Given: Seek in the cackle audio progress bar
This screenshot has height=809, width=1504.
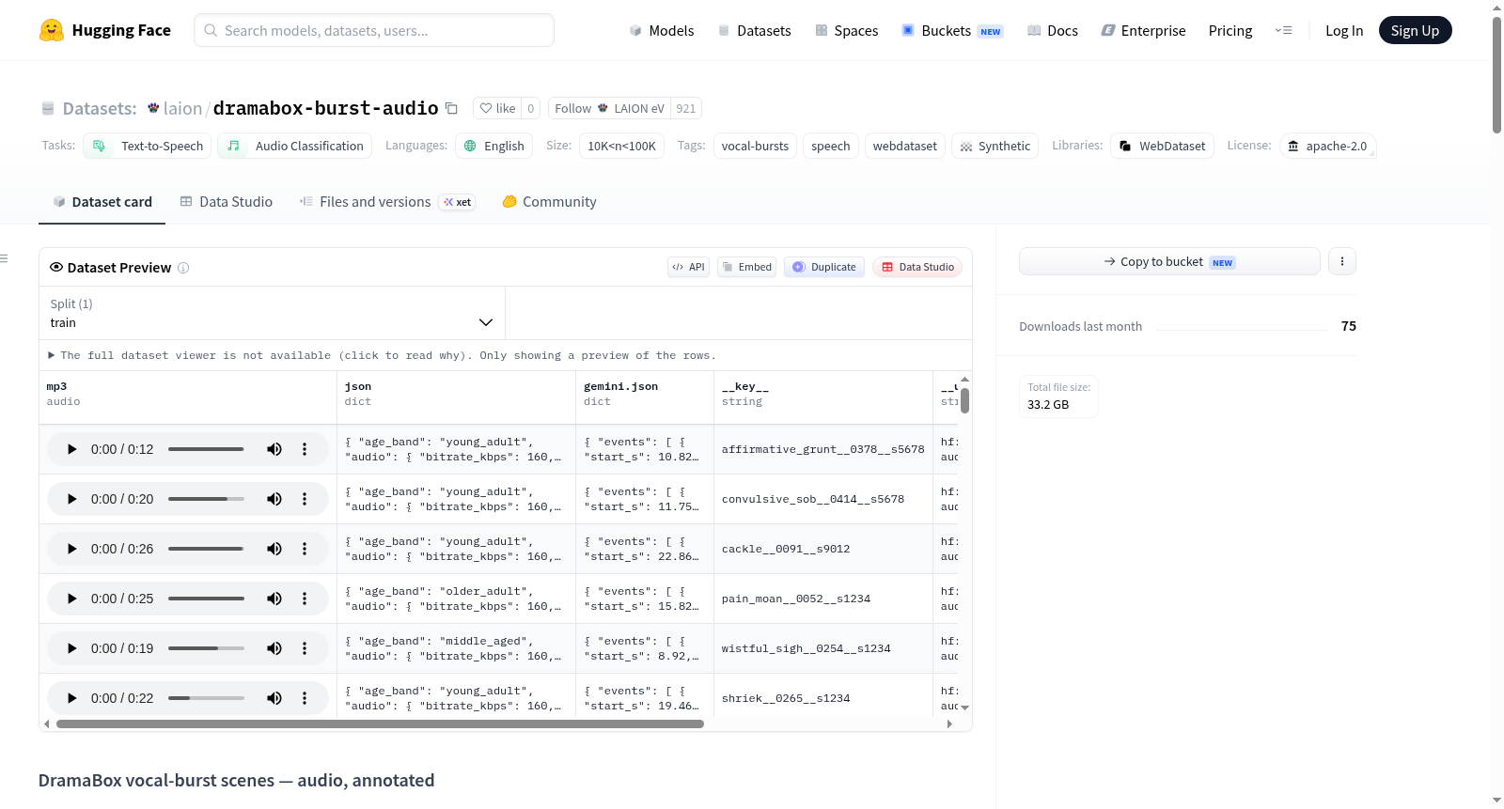Looking at the screenshot, I should click(x=206, y=549).
